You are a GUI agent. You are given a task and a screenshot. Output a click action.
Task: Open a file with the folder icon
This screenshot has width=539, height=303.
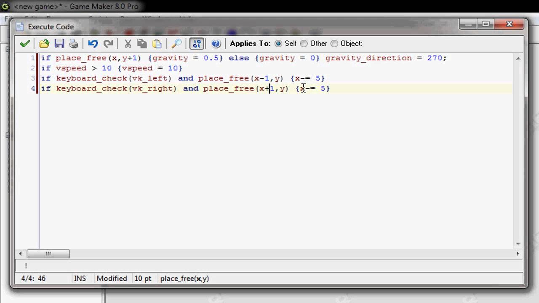[x=44, y=43]
